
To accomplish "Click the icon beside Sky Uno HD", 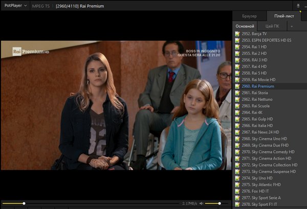I will click(237, 178).
